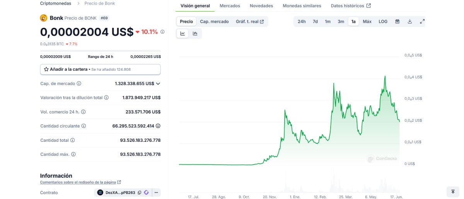Image resolution: width=464 pixels, height=199 pixels.
Task: Click the 0.0₉3135 BTC price text
Action: click(x=52, y=44)
